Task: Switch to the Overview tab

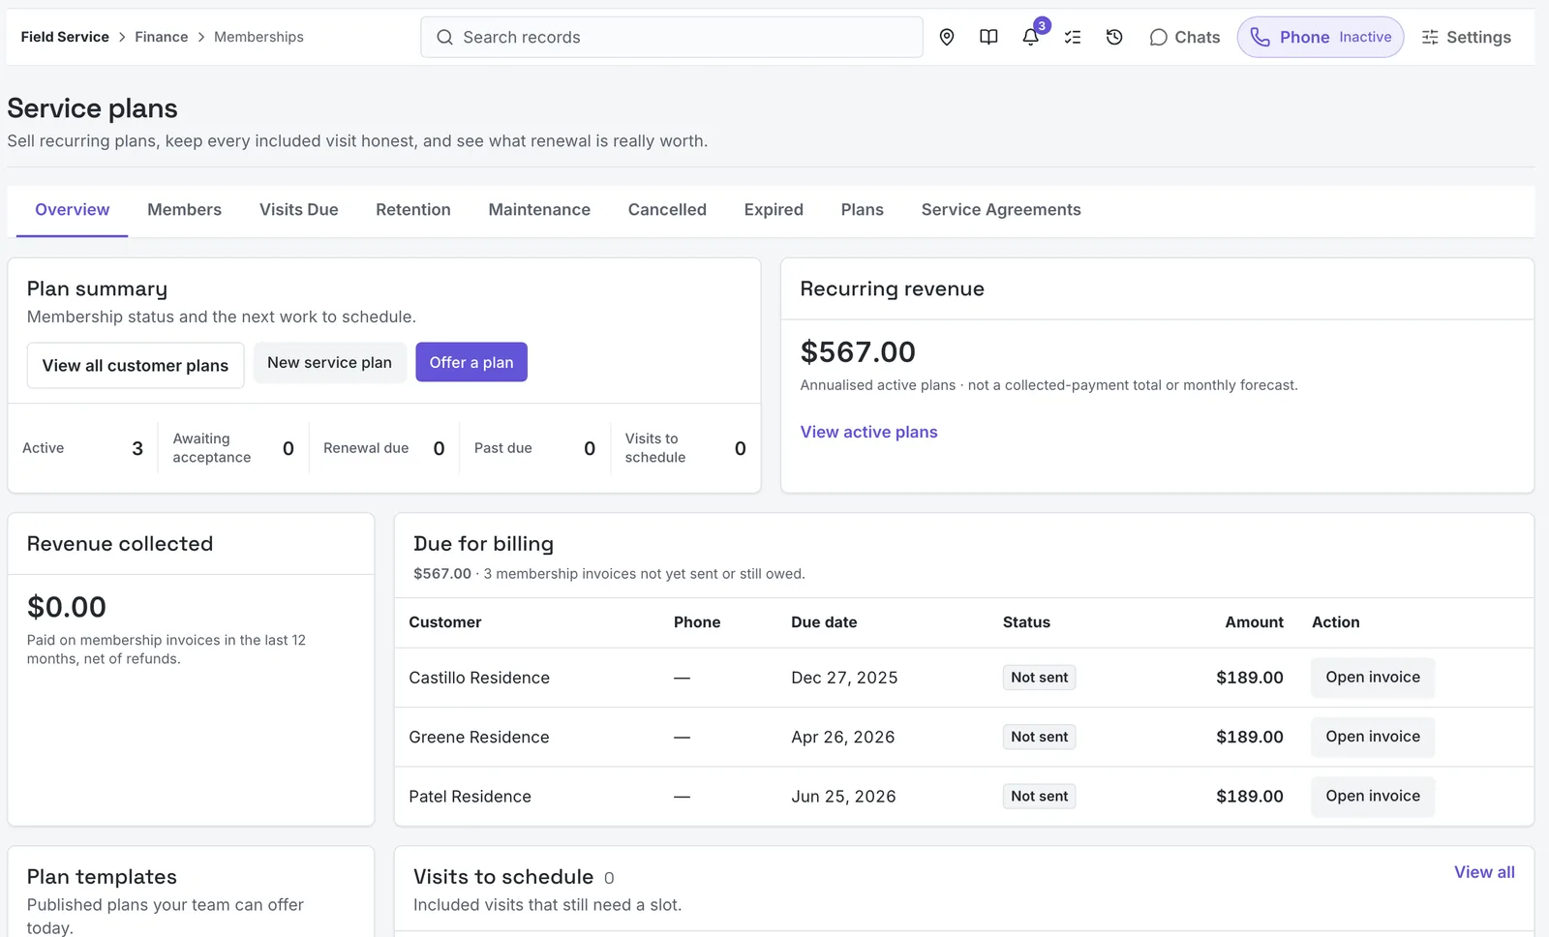Action: pos(73,210)
